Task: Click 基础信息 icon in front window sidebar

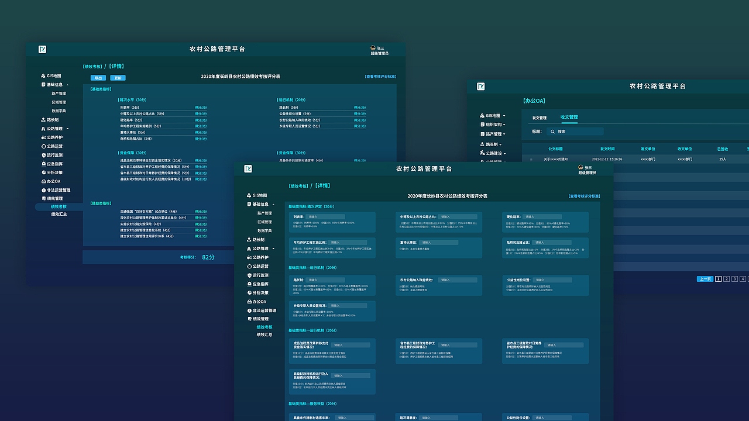Action: [x=249, y=205]
